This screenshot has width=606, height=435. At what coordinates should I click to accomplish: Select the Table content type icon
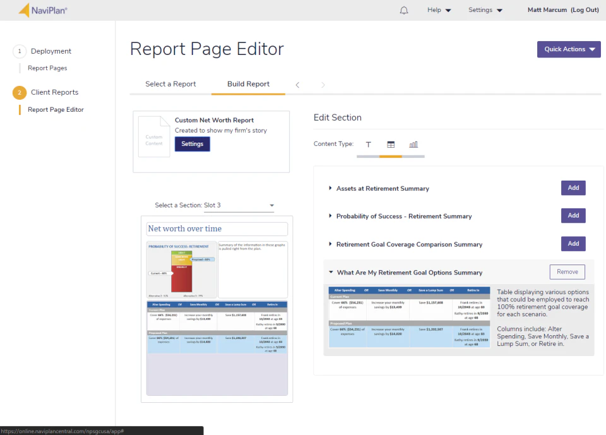point(391,144)
